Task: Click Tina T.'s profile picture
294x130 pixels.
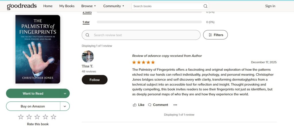Action: 88,57
